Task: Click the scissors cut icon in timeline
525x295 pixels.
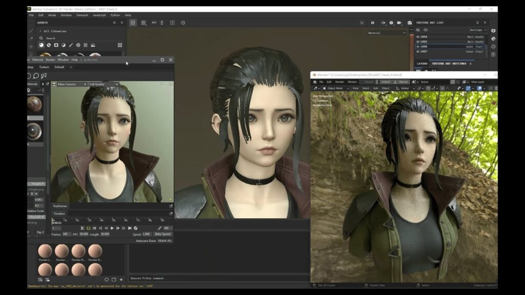Action: tap(83, 228)
